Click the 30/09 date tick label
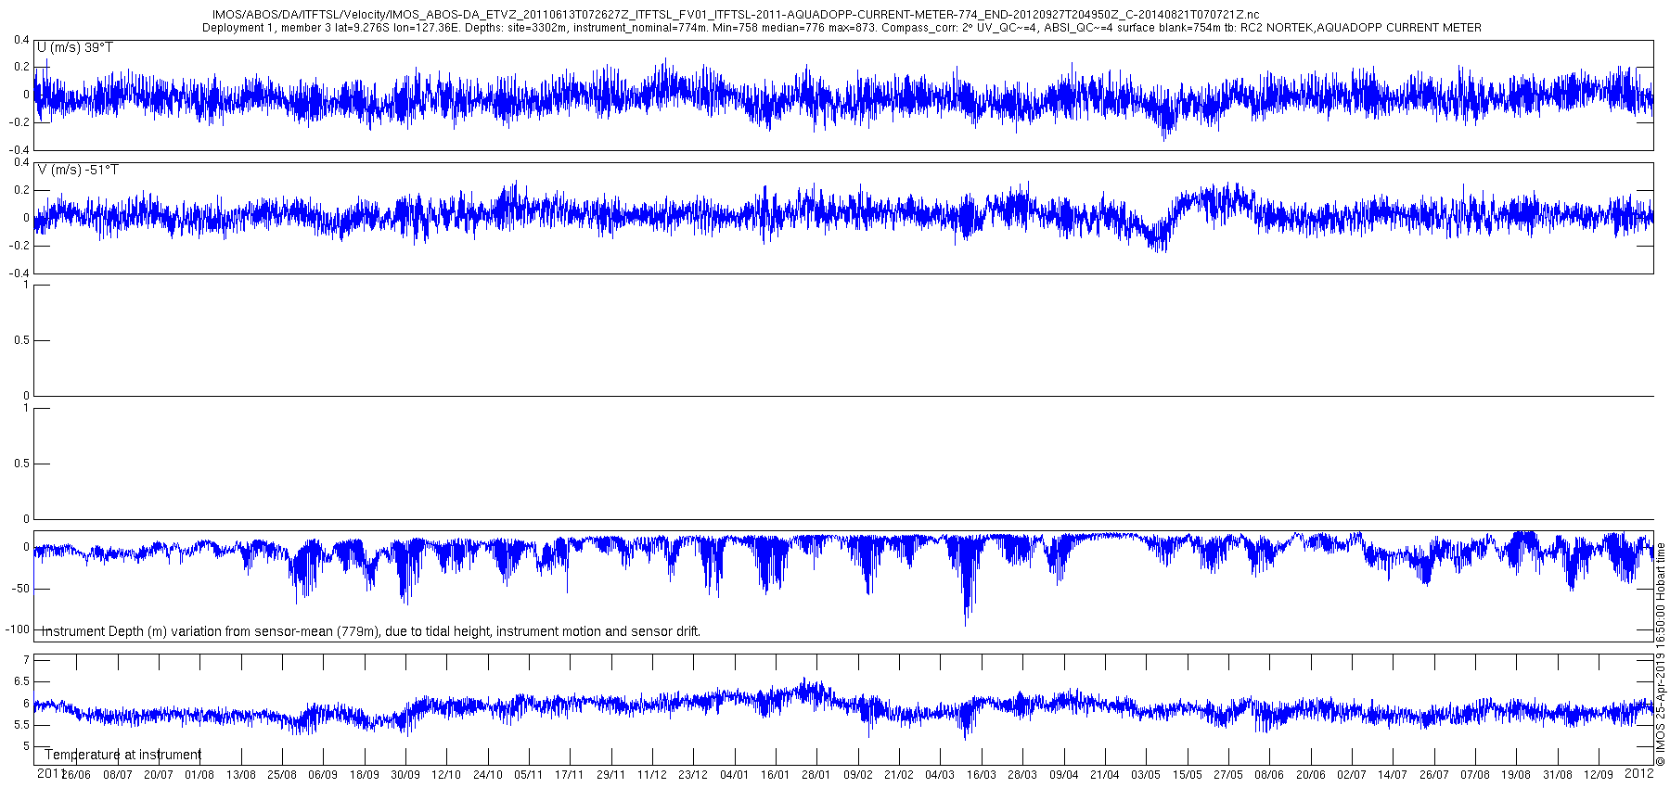 (x=405, y=775)
